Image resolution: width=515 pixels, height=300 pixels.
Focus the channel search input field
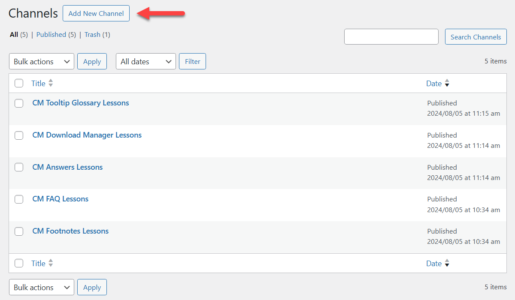click(391, 37)
